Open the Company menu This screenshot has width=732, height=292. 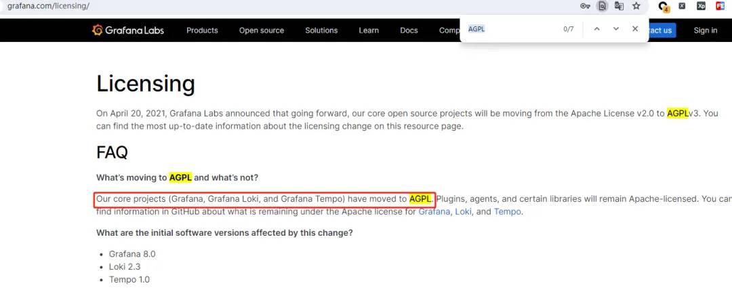click(449, 30)
